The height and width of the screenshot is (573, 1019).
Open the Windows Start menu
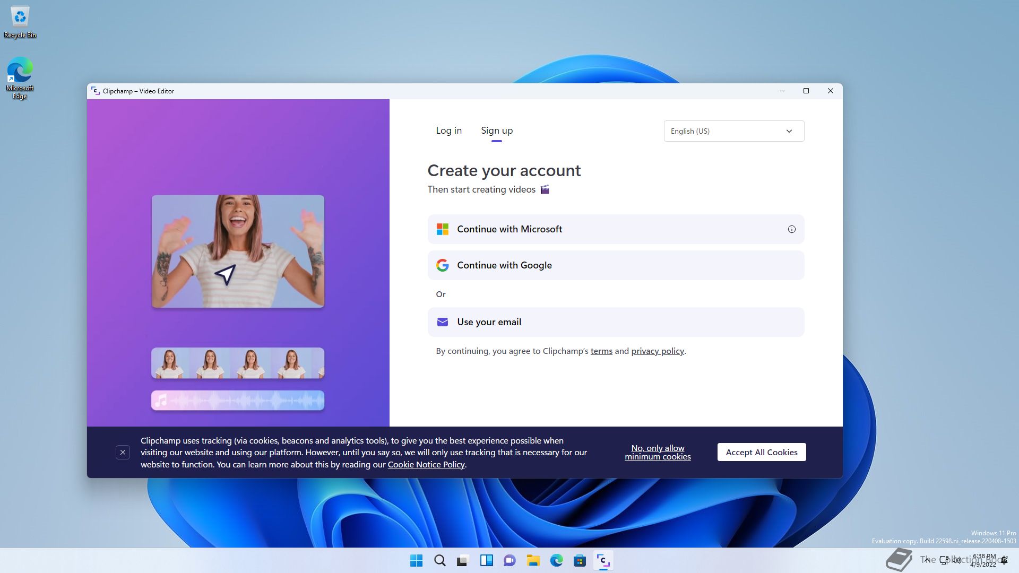(x=416, y=560)
